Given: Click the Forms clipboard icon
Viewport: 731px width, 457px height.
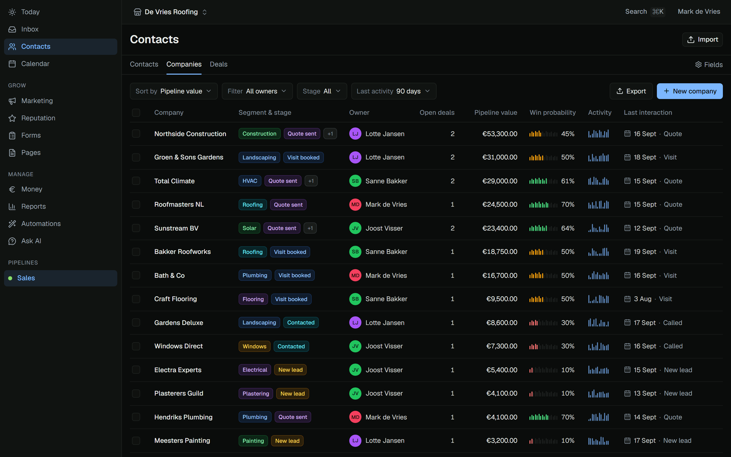Looking at the screenshot, I should (12, 135).
